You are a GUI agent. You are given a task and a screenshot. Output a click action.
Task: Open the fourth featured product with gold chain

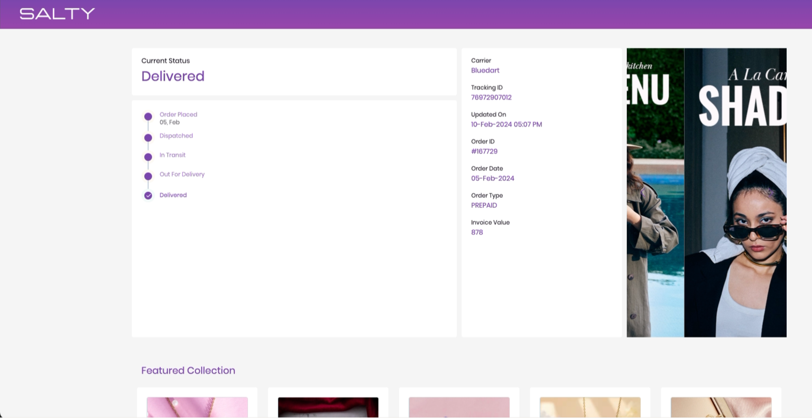[x=590, y=407]
